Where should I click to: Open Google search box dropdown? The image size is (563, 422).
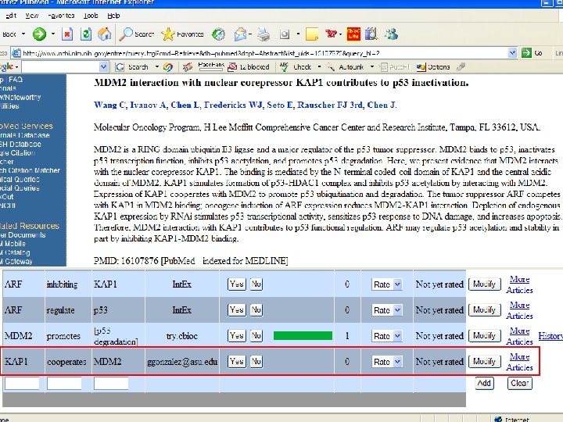pos(103,66)
